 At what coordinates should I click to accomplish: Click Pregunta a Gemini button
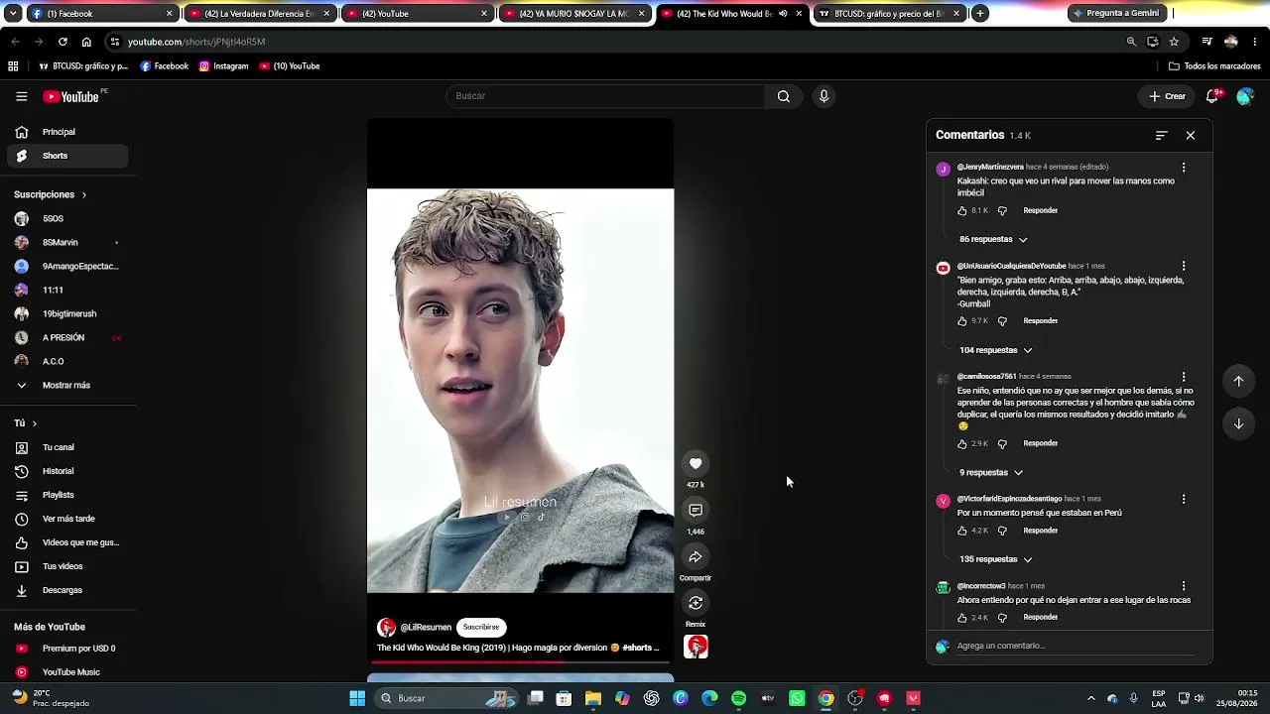point(1116,14)
